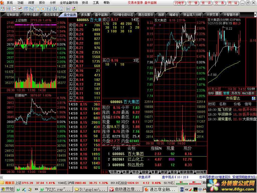Open the 分析 menu
The width and height of the screenshot is (257, 193).
point(53,3)
